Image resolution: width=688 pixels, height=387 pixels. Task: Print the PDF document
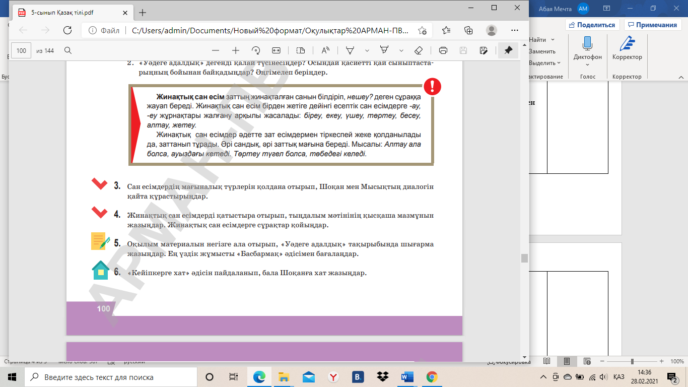pos(443,50)
